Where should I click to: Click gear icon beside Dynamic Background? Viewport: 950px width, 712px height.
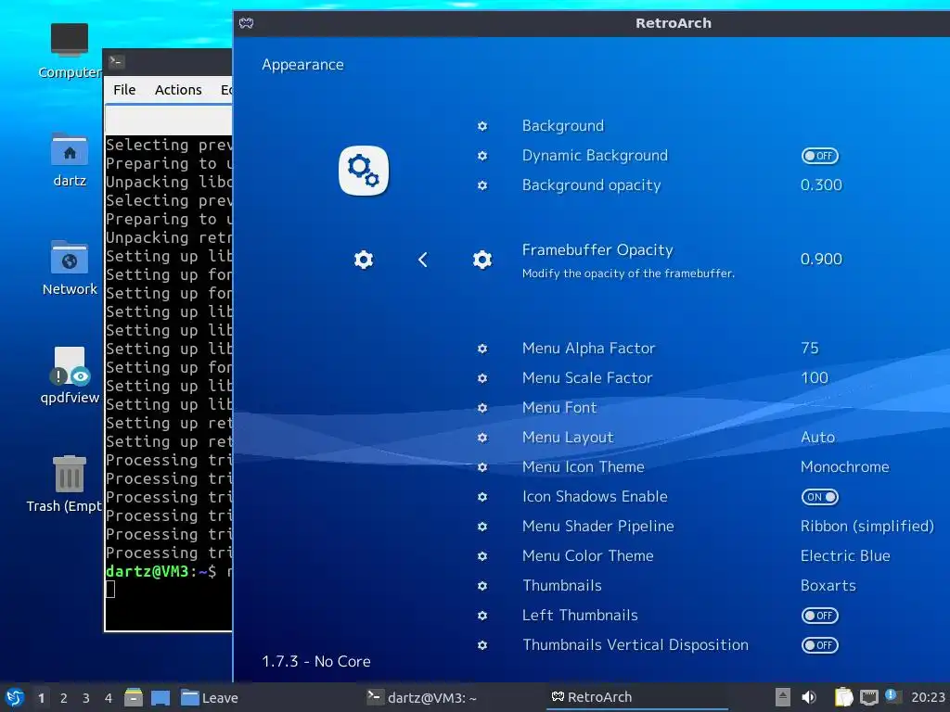click(482, 156)
